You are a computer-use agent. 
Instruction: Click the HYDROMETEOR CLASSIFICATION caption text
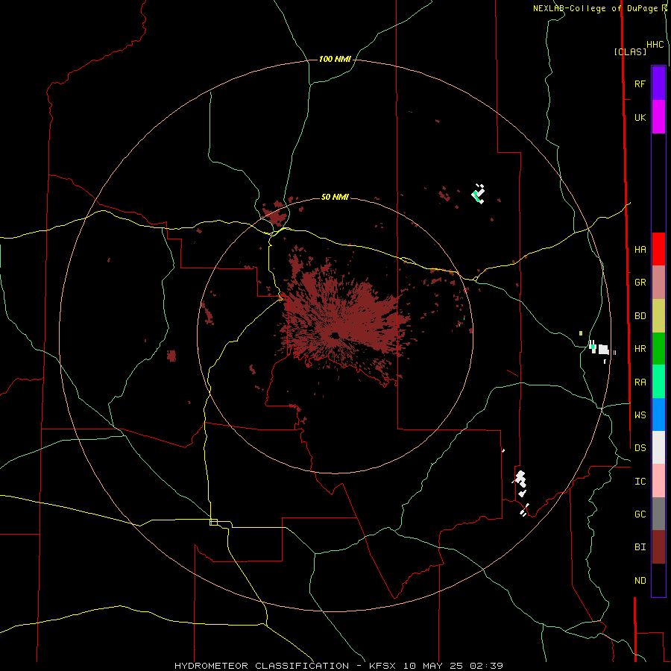(x=262, y=666)
